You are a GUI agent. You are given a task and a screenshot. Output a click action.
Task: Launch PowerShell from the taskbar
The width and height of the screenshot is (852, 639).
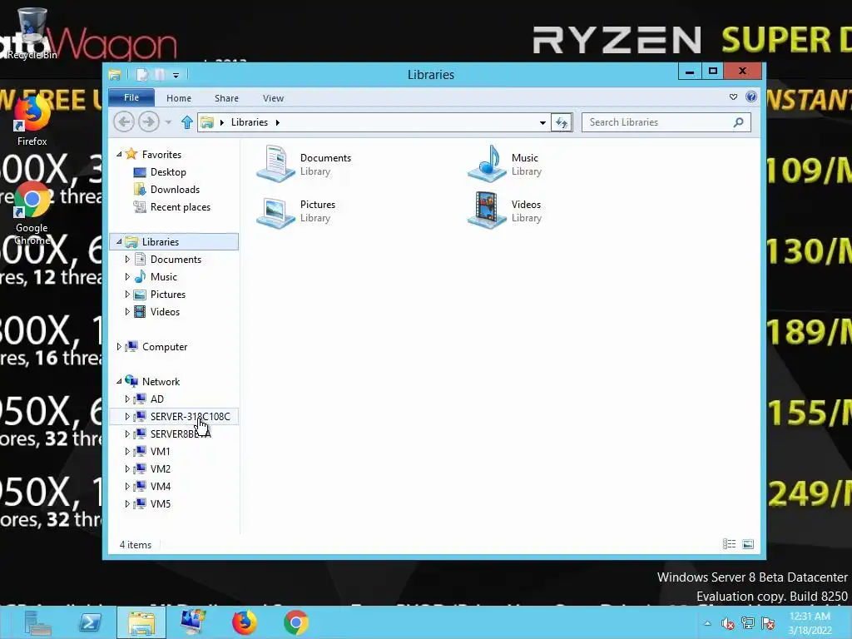pos(90,622)
